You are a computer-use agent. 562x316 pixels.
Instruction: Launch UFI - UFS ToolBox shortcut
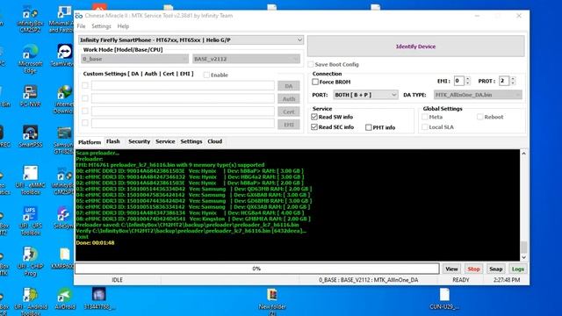(30, 221)
